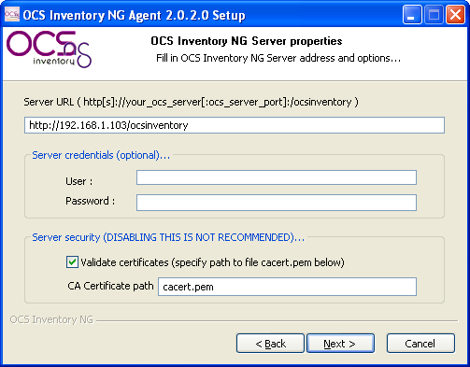The width and height of the screenshot is (470, 367).
Task: Click the maximize button in title bar
Action: (x=434, y=15)
